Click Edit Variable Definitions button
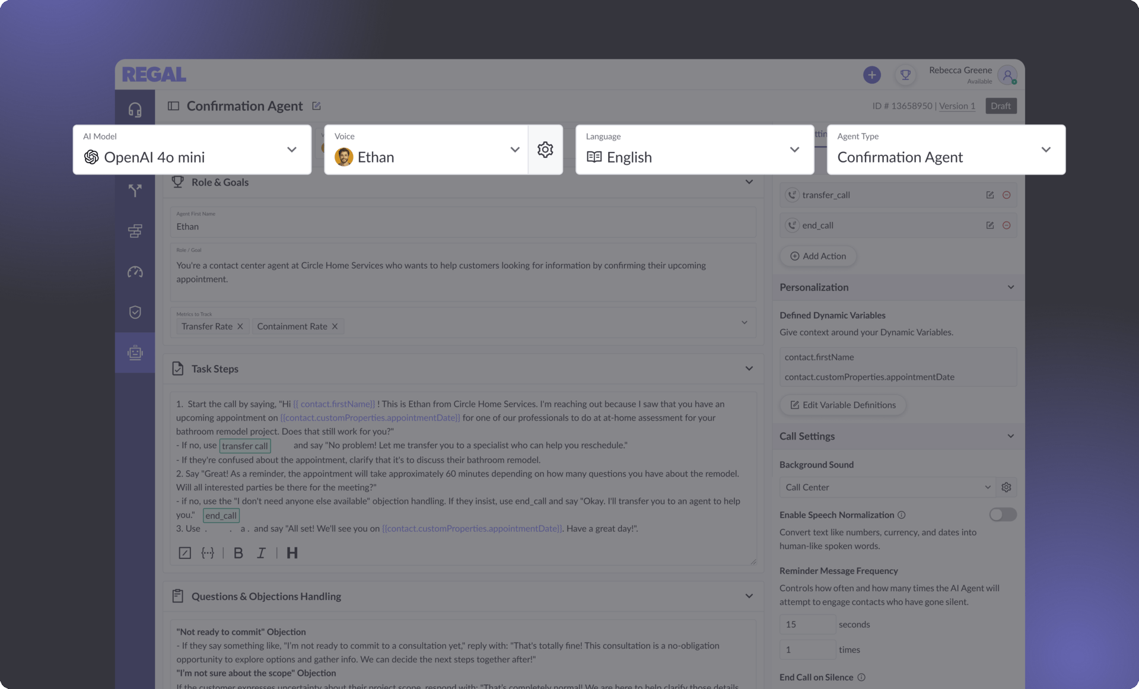This screenshot has height=689, width=1139. tap(842, 405)
